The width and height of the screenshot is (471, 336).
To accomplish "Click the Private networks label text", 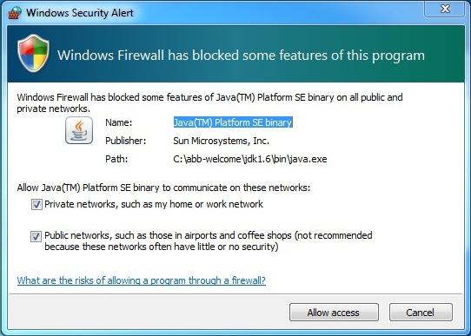I will coord(154,204).
